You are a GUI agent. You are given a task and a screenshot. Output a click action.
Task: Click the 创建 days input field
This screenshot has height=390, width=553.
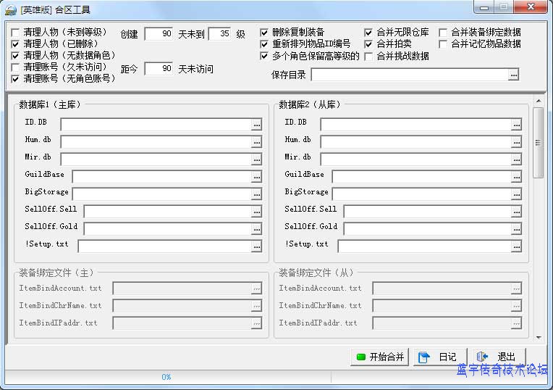click(159, 34)
